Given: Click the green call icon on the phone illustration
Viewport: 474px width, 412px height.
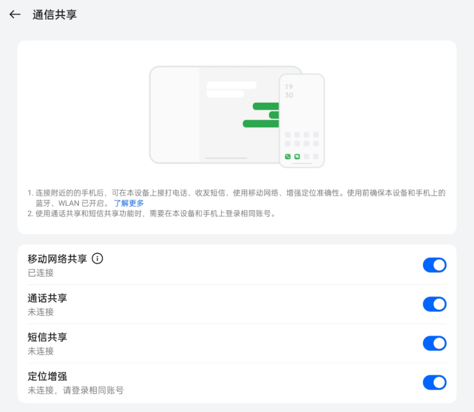Looking at the screenshot, I should 288,156.
